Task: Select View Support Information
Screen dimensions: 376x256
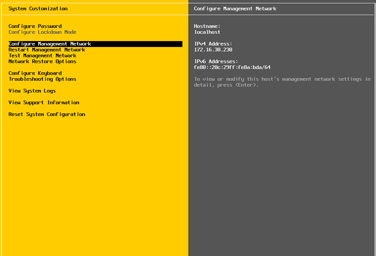Action: click(x=44, y=103)
